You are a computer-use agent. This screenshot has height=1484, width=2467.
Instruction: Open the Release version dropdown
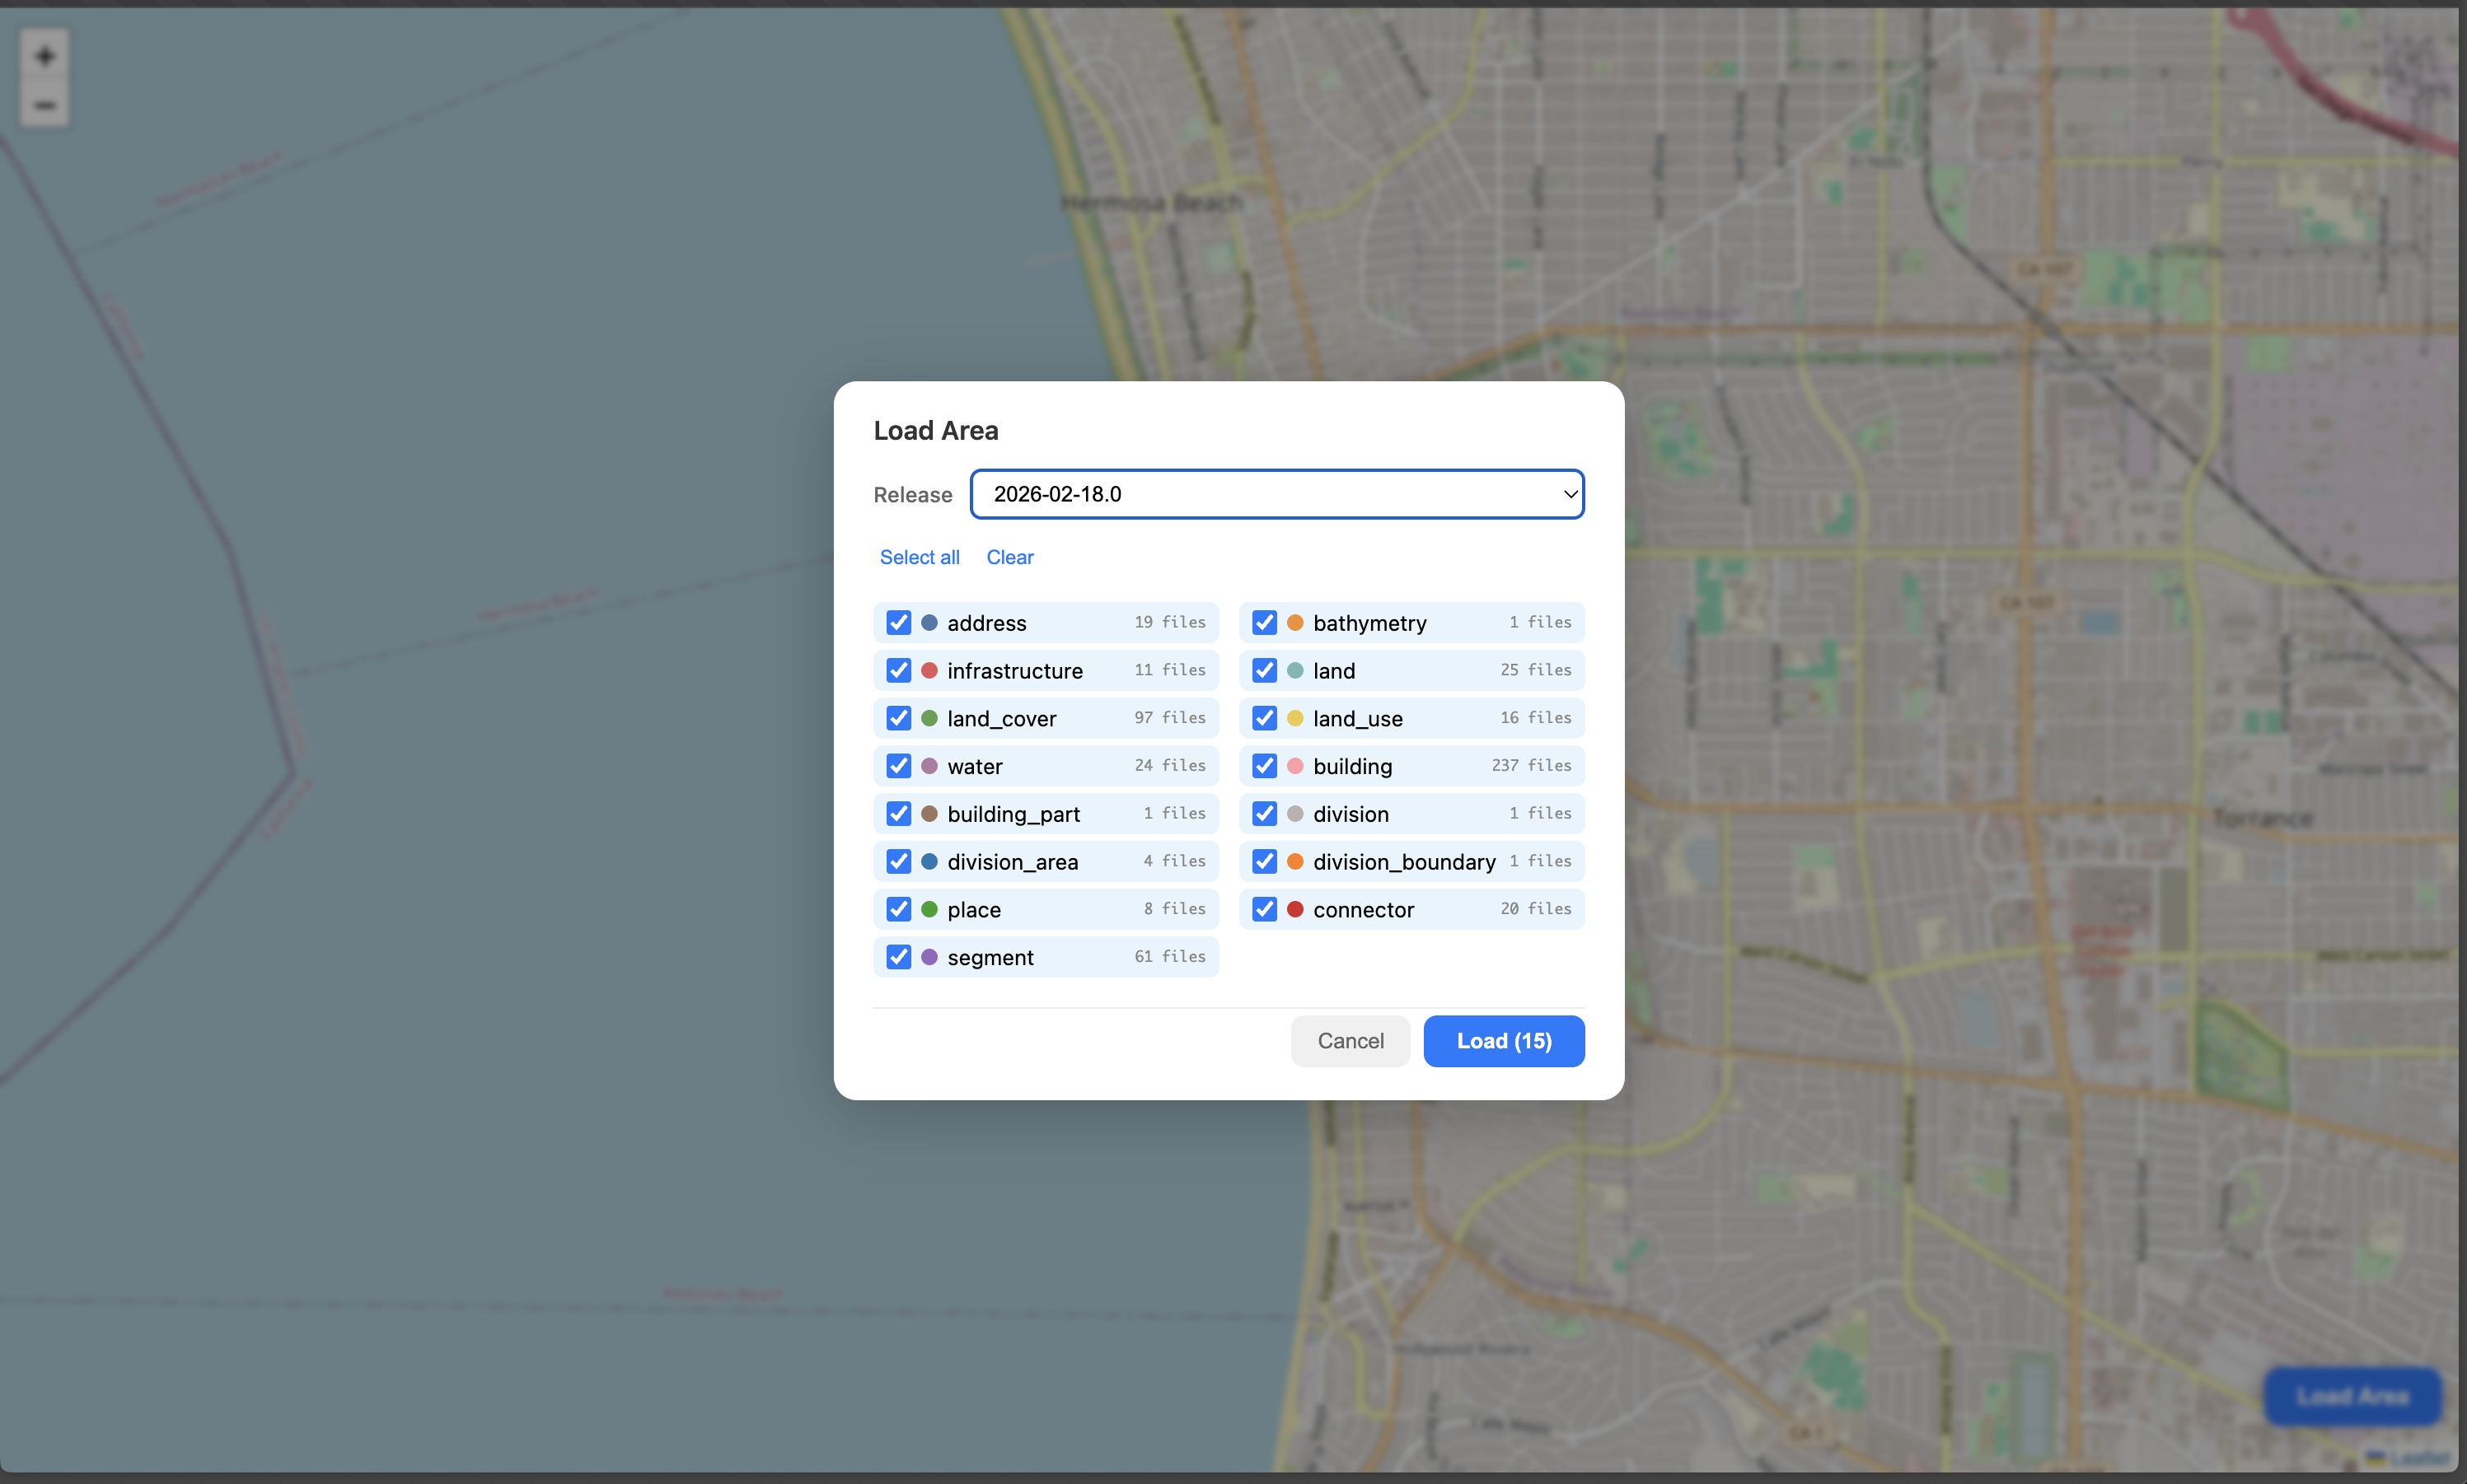(x=1276, y=493)
